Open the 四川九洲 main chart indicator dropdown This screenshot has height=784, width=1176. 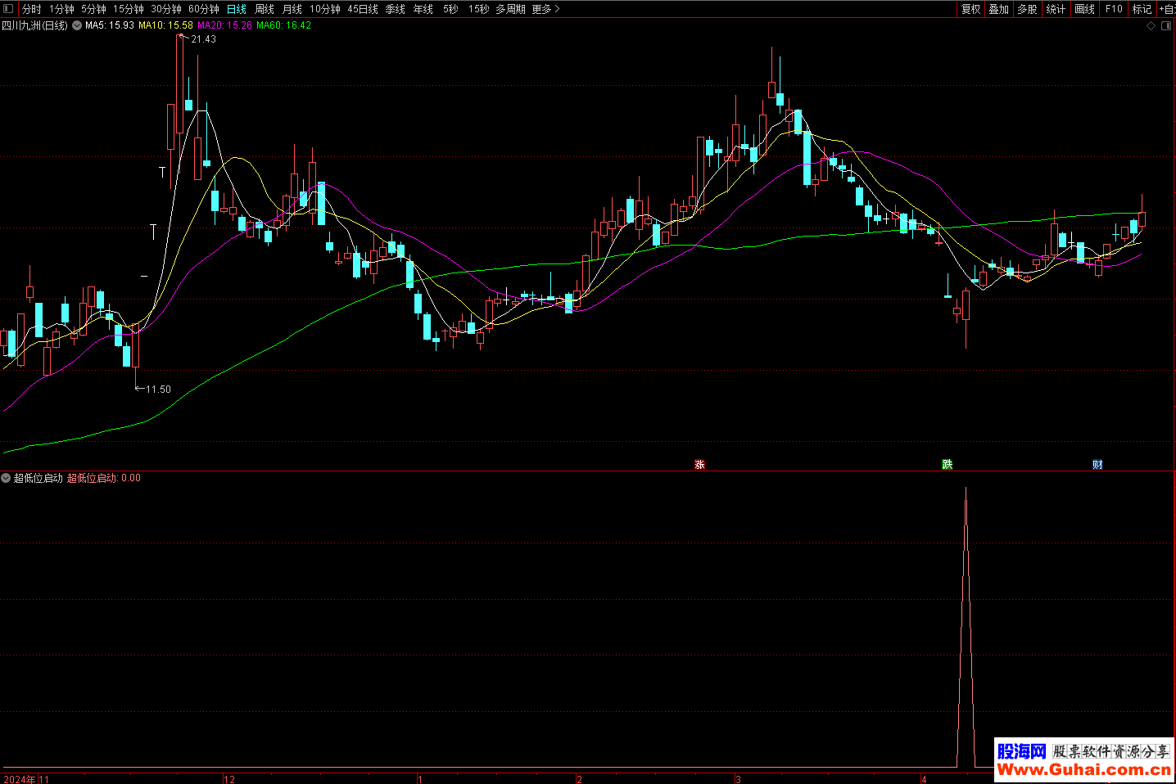[77, 25]
